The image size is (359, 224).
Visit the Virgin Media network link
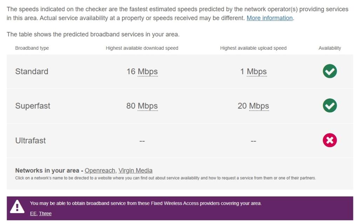(135, 170)
